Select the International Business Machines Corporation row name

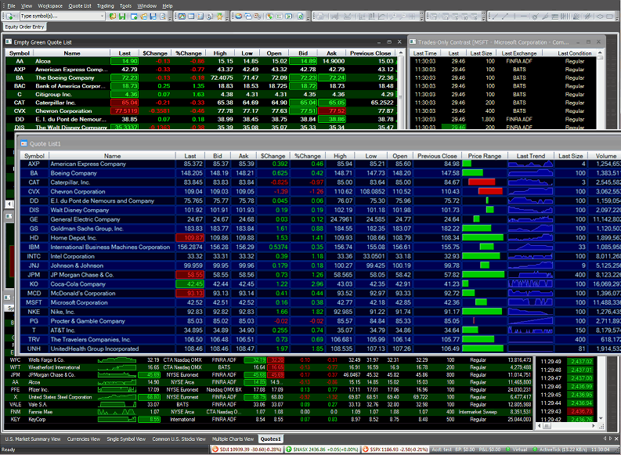click(110, 247)
